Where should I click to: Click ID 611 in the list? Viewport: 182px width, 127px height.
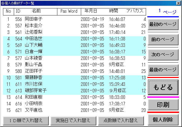pyautogui.click(x=19, y=84)
